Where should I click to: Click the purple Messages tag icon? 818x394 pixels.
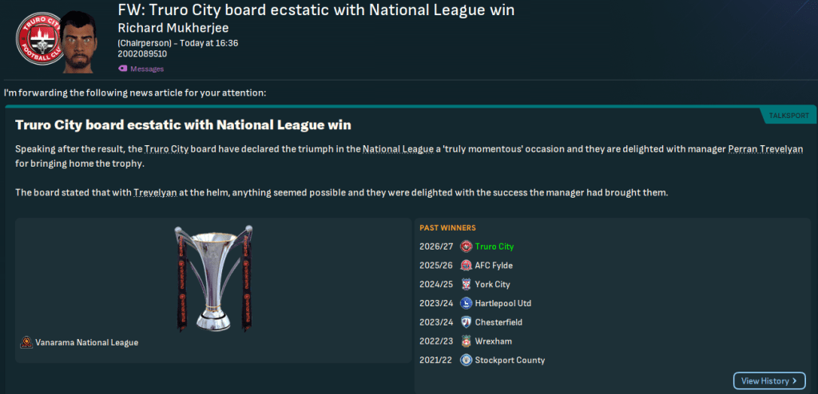point(122,69)
